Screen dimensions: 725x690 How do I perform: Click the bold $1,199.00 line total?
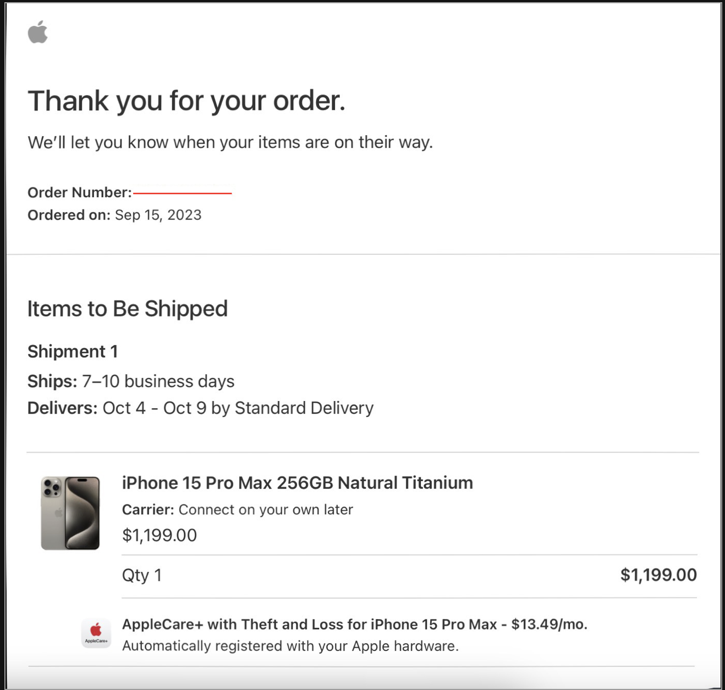coord(658,575)
